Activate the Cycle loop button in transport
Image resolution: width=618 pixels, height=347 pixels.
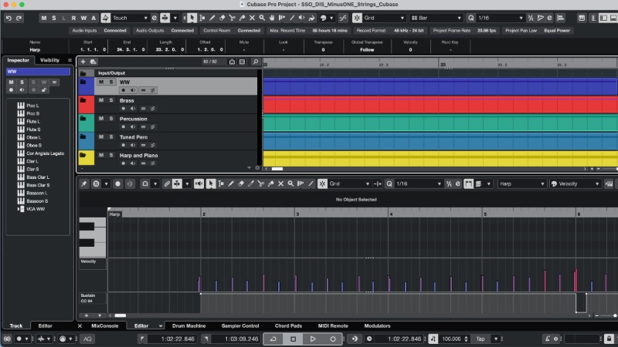[x=273, y=339]
